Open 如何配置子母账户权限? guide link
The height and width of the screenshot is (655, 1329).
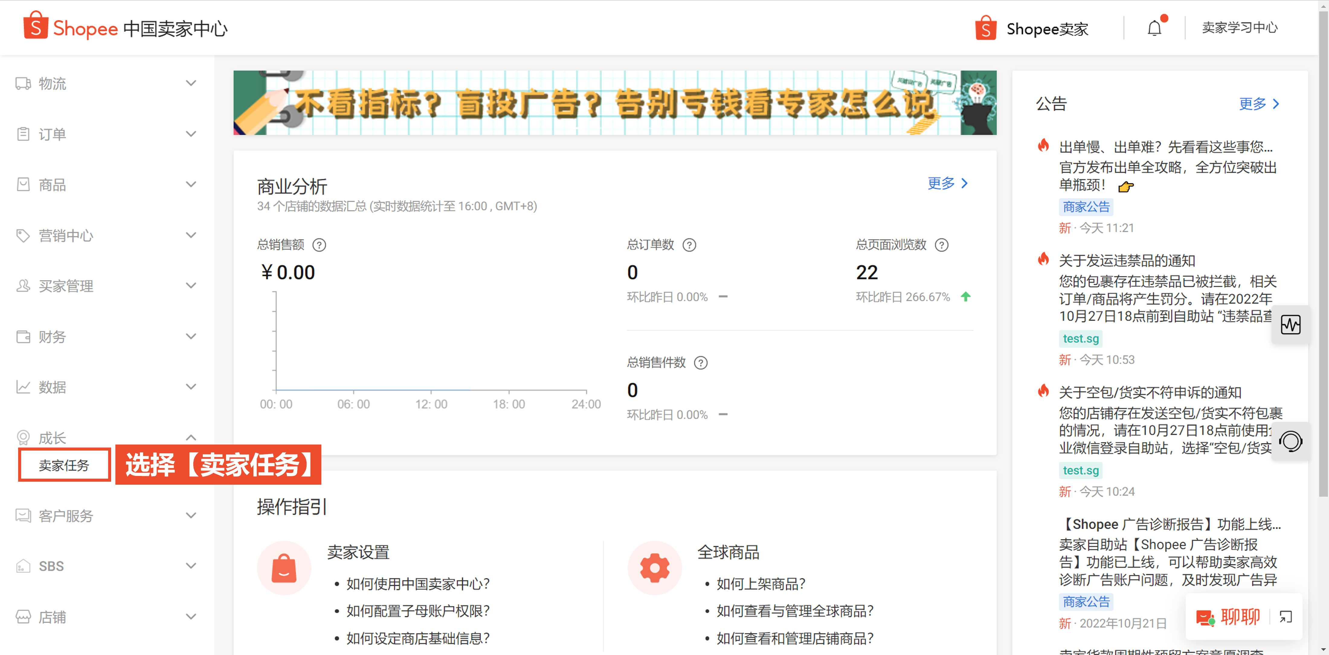click(418, 611)
